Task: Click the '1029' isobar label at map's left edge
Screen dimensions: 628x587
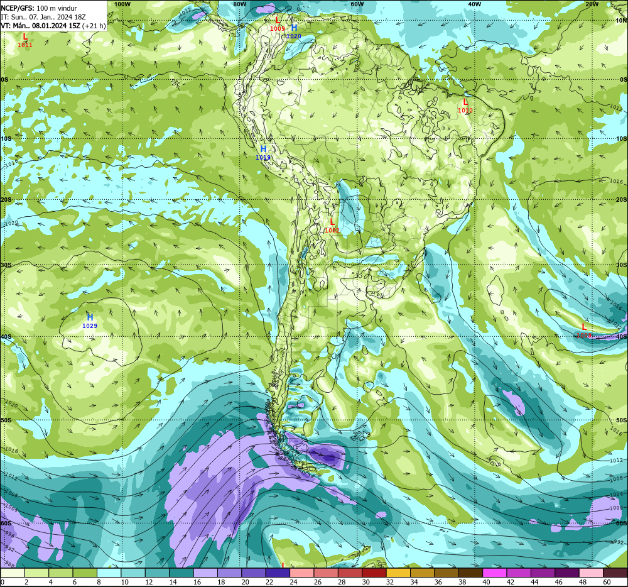Action: point(12,224)
